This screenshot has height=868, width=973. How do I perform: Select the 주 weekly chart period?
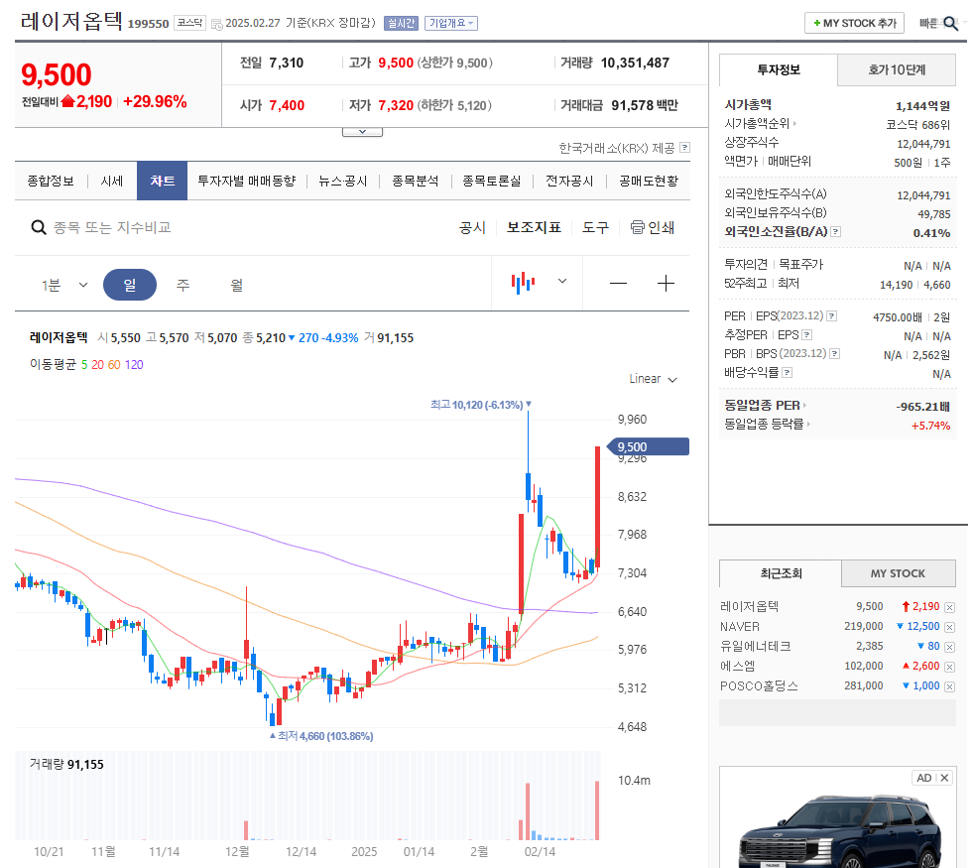coord(182,285)
